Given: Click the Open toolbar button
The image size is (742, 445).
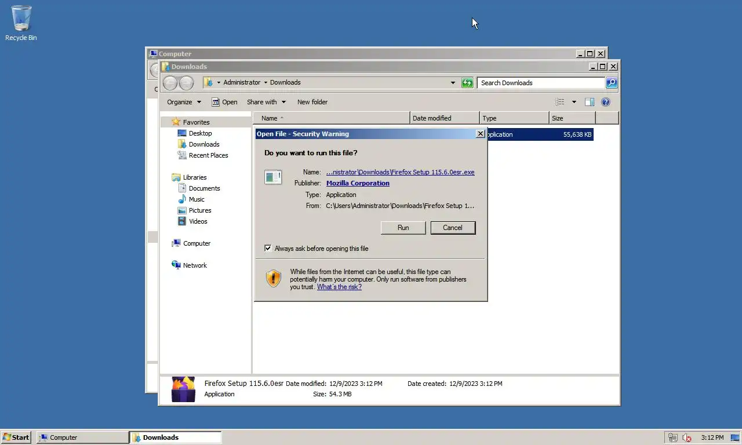Looking at the screenshot, I should (x=224, y=102).
